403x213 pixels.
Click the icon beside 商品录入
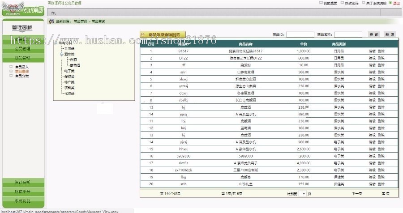coord(11,67)
